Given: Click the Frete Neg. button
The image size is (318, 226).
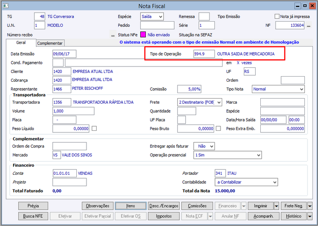Looking at the screenshot, I should click(x=294, y=206).
